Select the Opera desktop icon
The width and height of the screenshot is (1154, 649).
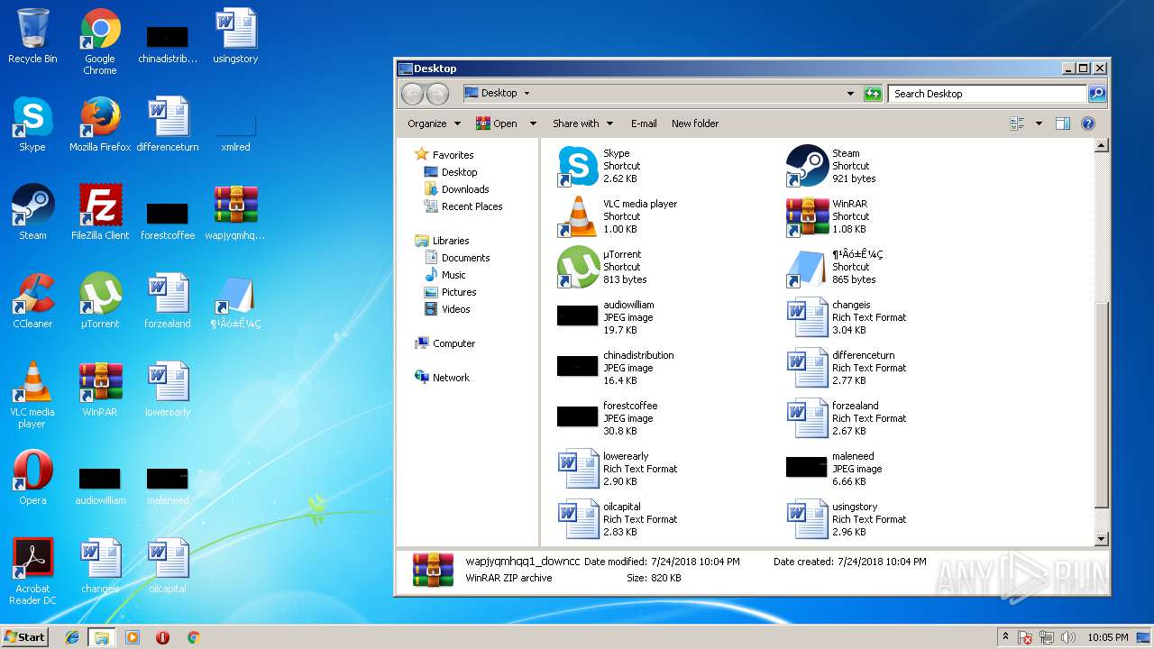tap(32, 478)
